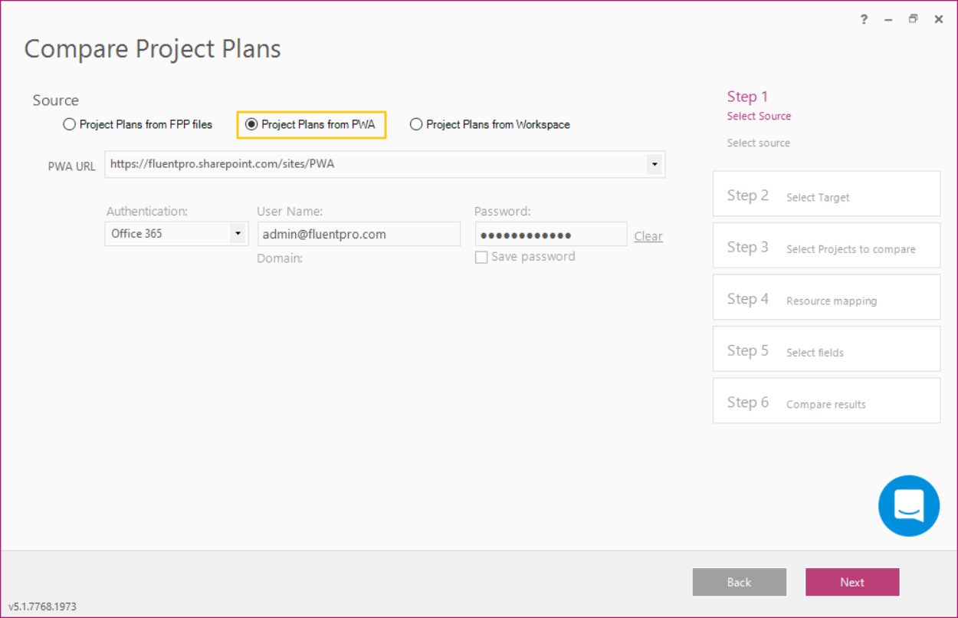Open Step 1 Select Source heading
958x618 pixels.
coord(759,106)
